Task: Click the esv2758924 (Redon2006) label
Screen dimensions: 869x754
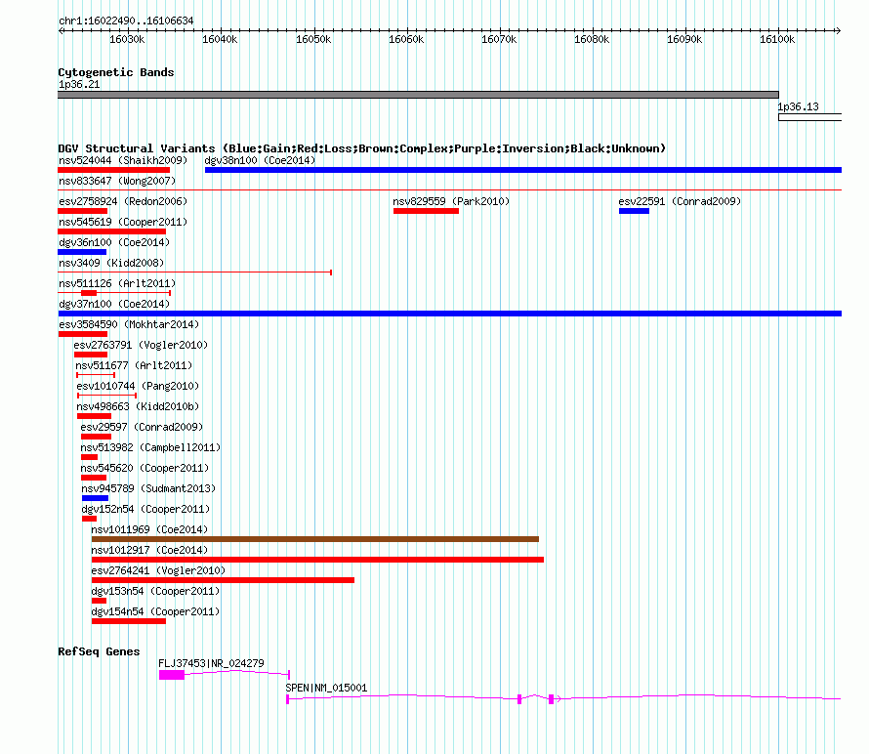Action: (123, 201)
